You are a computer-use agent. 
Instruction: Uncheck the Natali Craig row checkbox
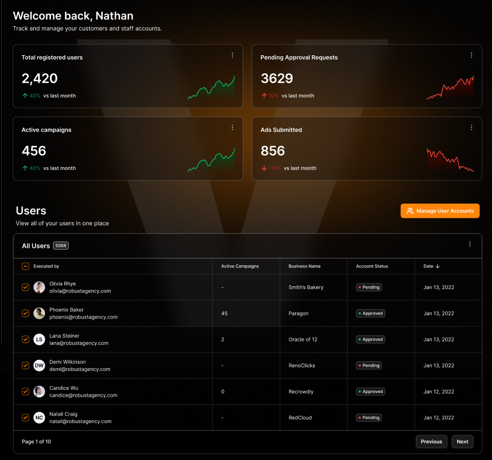[x=25, y=418]
